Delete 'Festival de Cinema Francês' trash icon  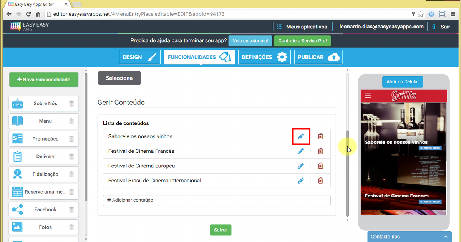(x=320, y=151)
